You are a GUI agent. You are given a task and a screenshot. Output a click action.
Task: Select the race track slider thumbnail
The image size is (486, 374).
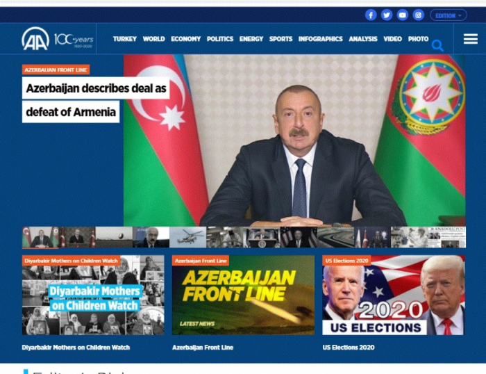click(335, 238)
